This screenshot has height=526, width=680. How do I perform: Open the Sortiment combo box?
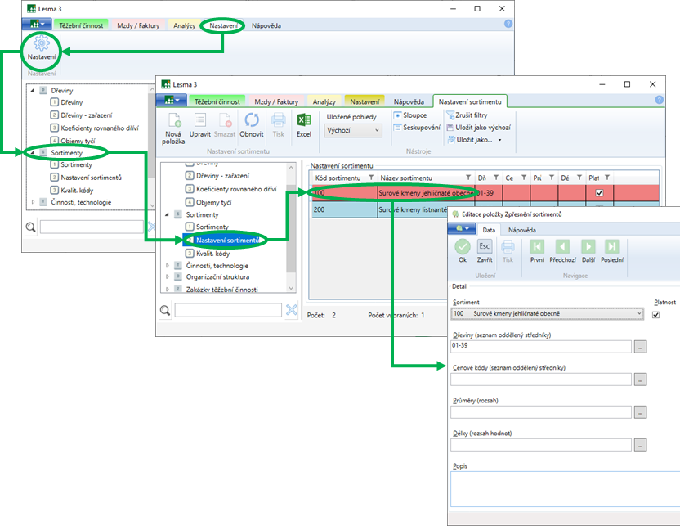[x=548, y=313]
